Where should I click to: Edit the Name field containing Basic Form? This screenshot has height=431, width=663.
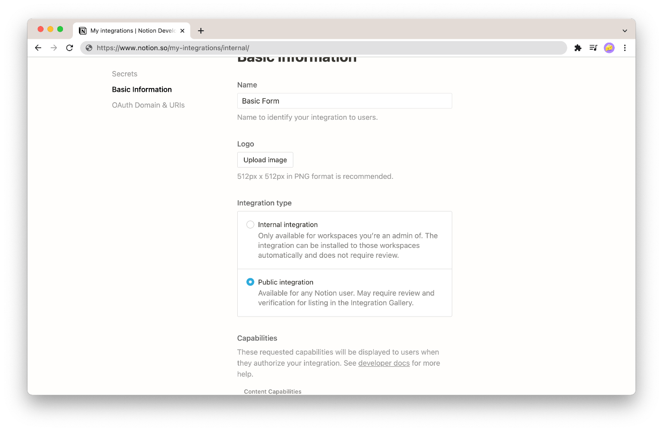tap(345, 101)
